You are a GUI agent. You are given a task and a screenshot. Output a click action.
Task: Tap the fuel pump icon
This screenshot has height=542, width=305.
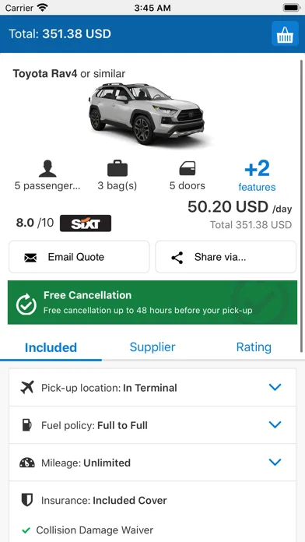pyautogui.click(x=27, y=425)
